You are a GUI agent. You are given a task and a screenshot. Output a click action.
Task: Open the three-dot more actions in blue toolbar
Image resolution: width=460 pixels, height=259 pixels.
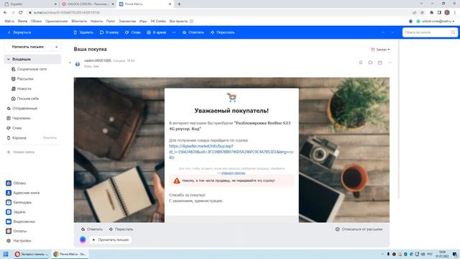point(174,32)
